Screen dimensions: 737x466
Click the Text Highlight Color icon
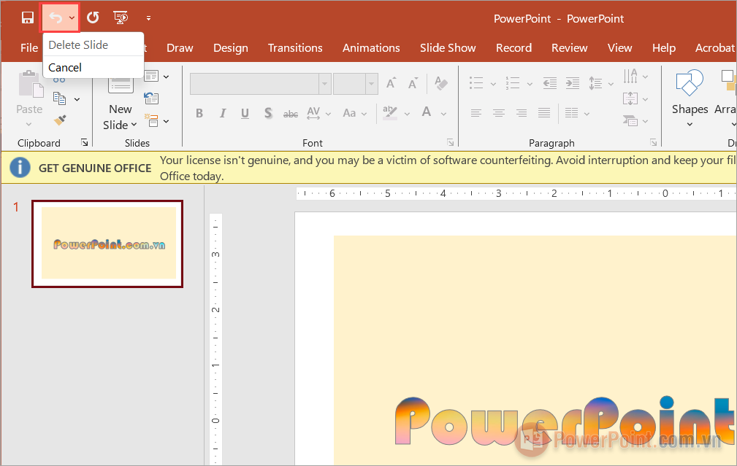tap(389, 113)
